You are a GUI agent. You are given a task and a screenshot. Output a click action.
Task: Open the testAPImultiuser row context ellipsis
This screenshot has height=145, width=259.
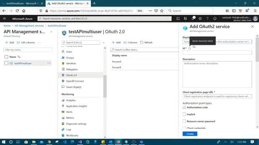click(49, 63)
